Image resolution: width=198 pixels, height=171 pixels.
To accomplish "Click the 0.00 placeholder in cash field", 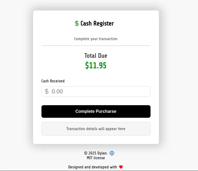I will coord(57,92).
